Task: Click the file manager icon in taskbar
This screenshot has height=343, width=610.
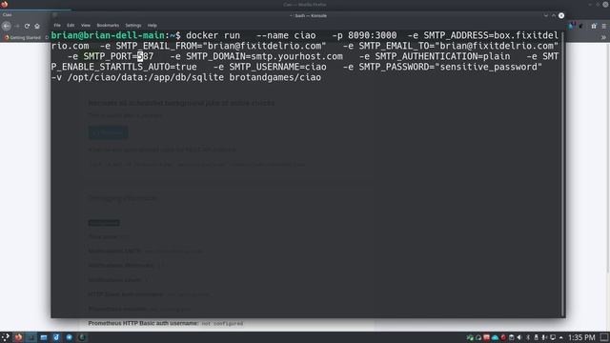Action: (x=44, y=337)
